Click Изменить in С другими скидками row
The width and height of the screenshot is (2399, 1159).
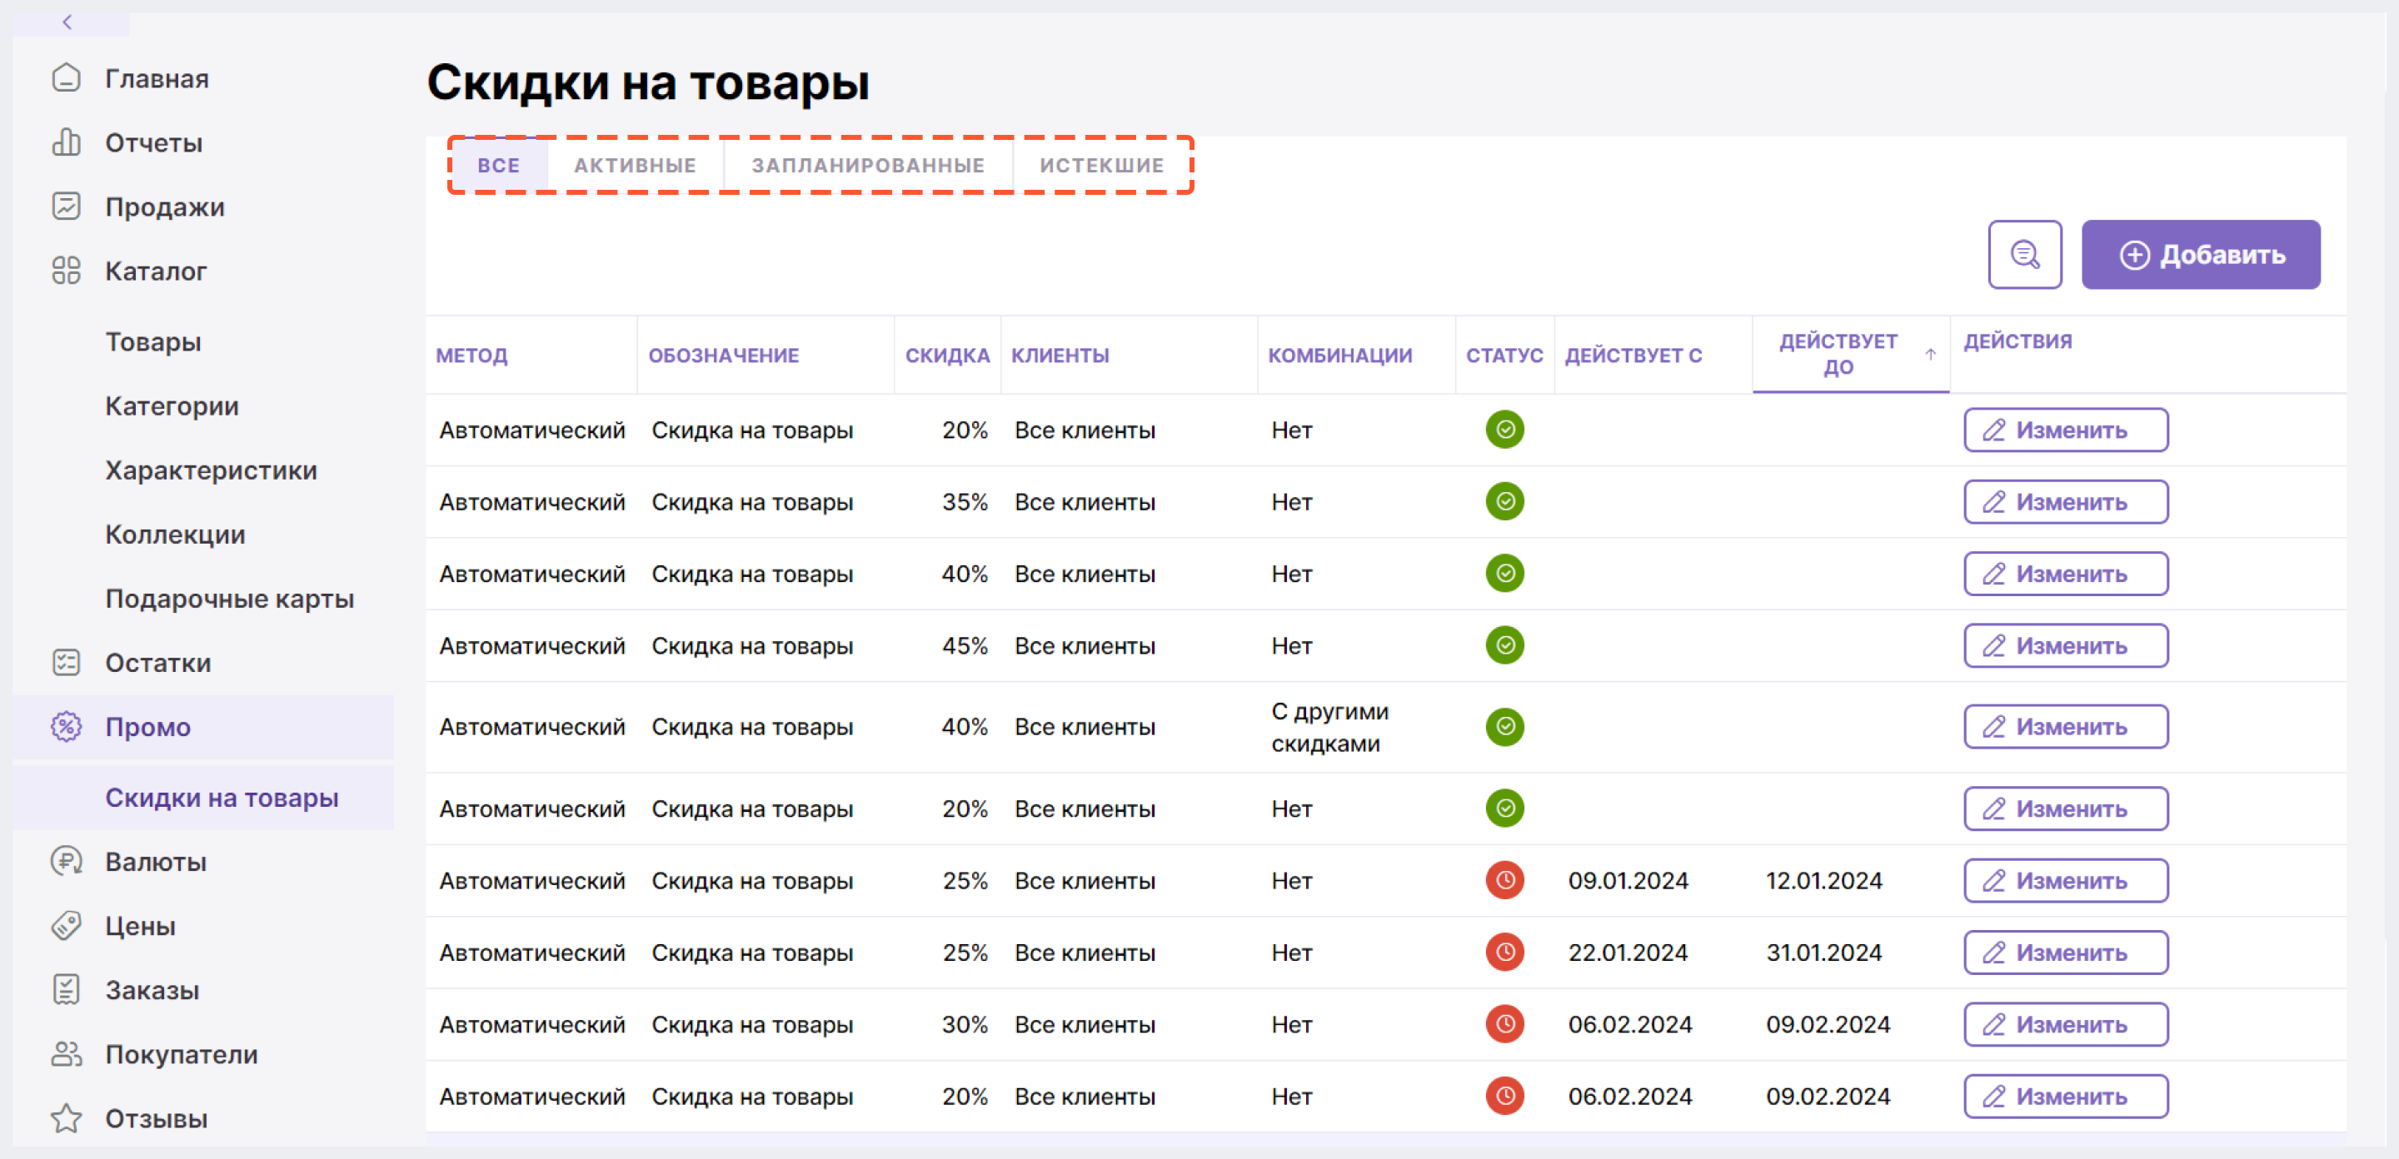pos(2066,727)
